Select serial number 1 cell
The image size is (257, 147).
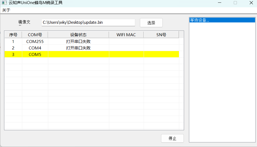tap(13, 42)
